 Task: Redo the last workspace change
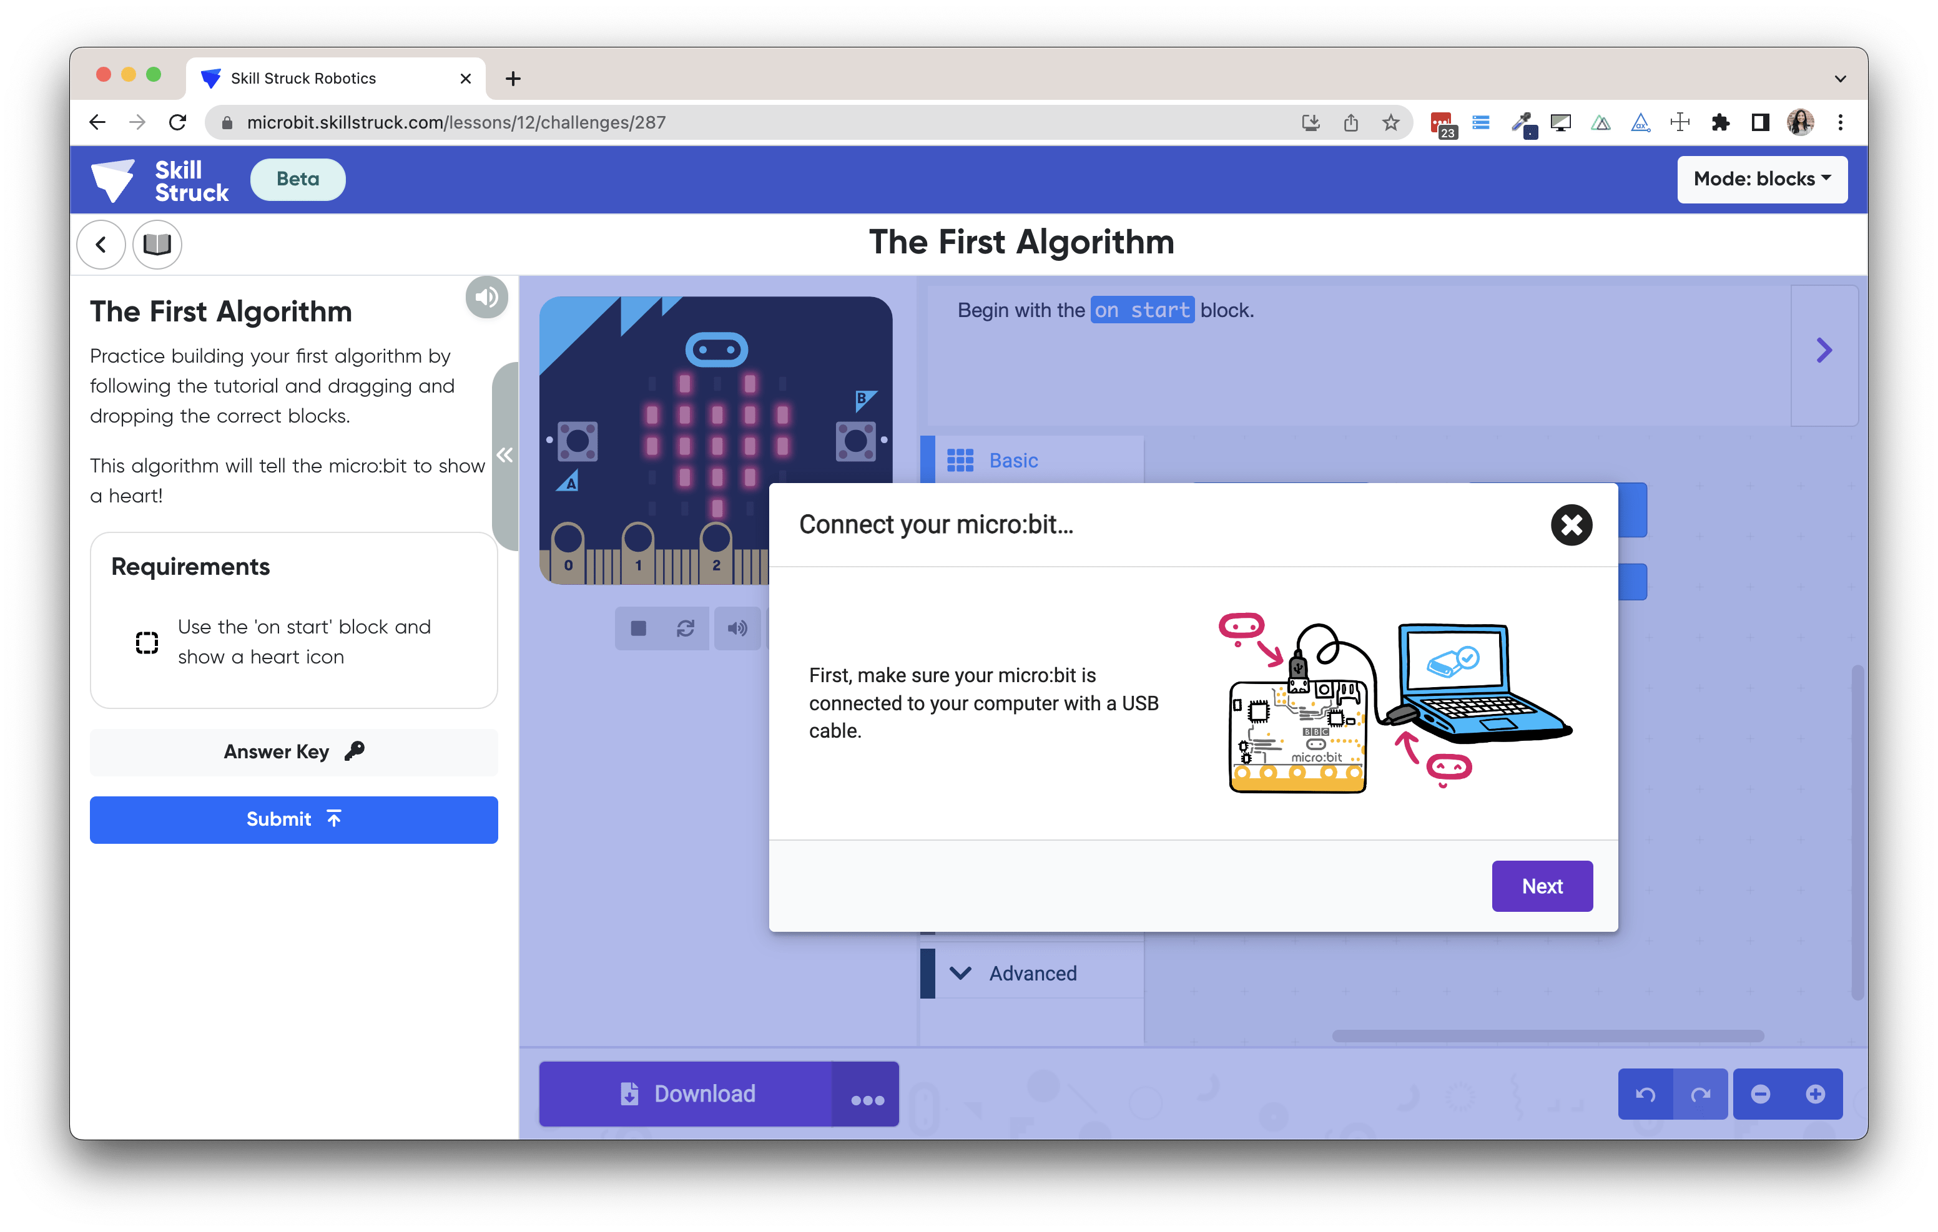pos(1701,1093)
